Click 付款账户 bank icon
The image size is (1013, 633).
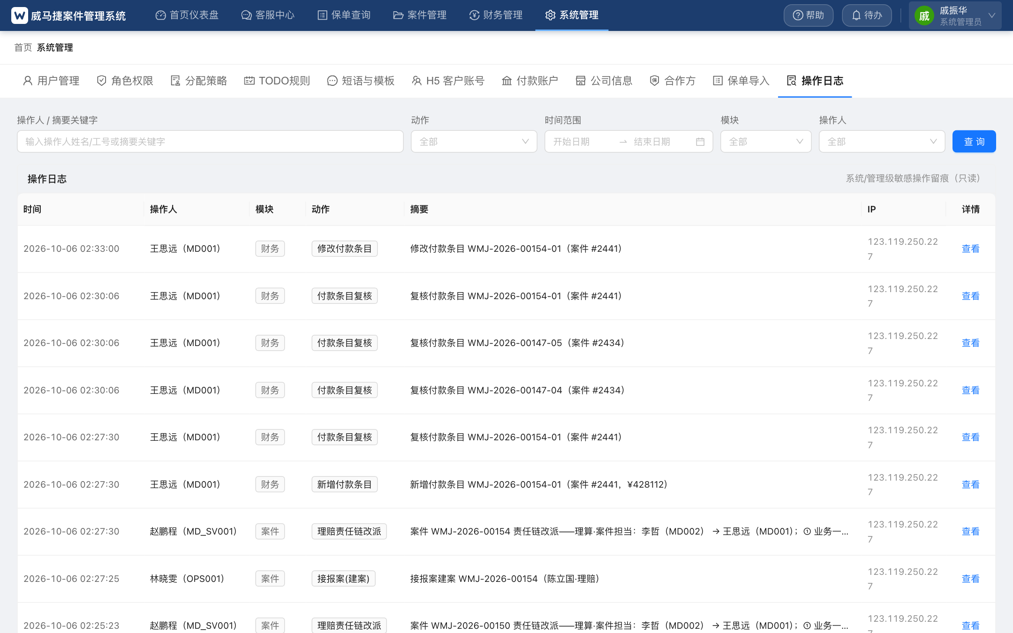(x=506, y=81)
